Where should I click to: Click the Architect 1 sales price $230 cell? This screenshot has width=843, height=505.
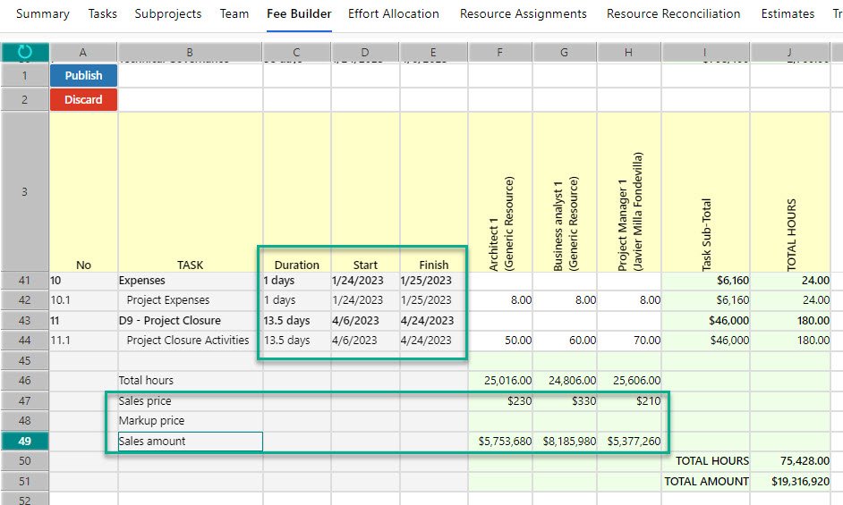click(500, 401)
